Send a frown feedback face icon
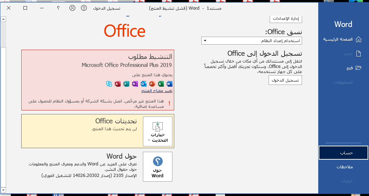Image resolution: width=369 pixels, height=196 pixels. click(72, 8)
